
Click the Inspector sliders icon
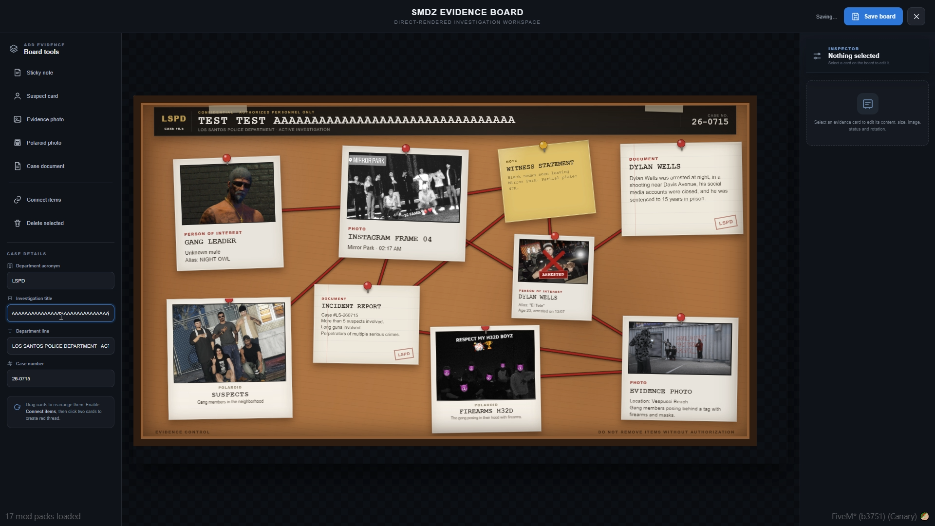coord(817,56)
